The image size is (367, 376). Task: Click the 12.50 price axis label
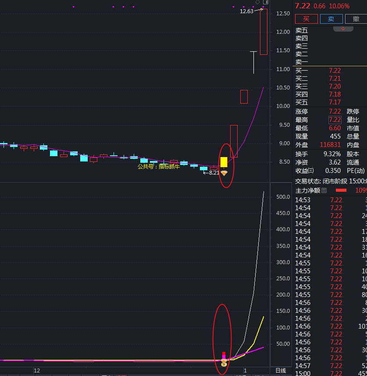click(283, 14)
